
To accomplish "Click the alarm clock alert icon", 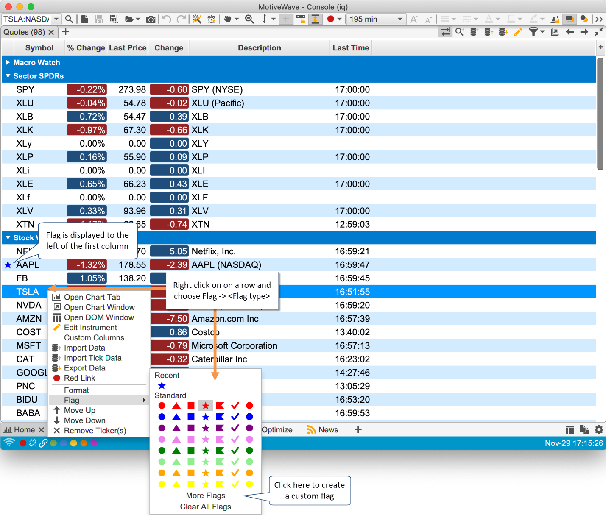I will pos(212,19).
